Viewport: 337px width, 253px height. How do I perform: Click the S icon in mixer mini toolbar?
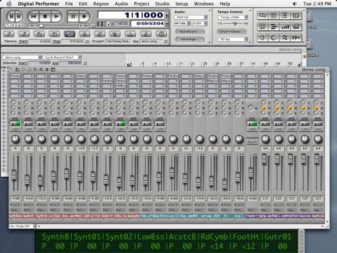pos(47,70)
